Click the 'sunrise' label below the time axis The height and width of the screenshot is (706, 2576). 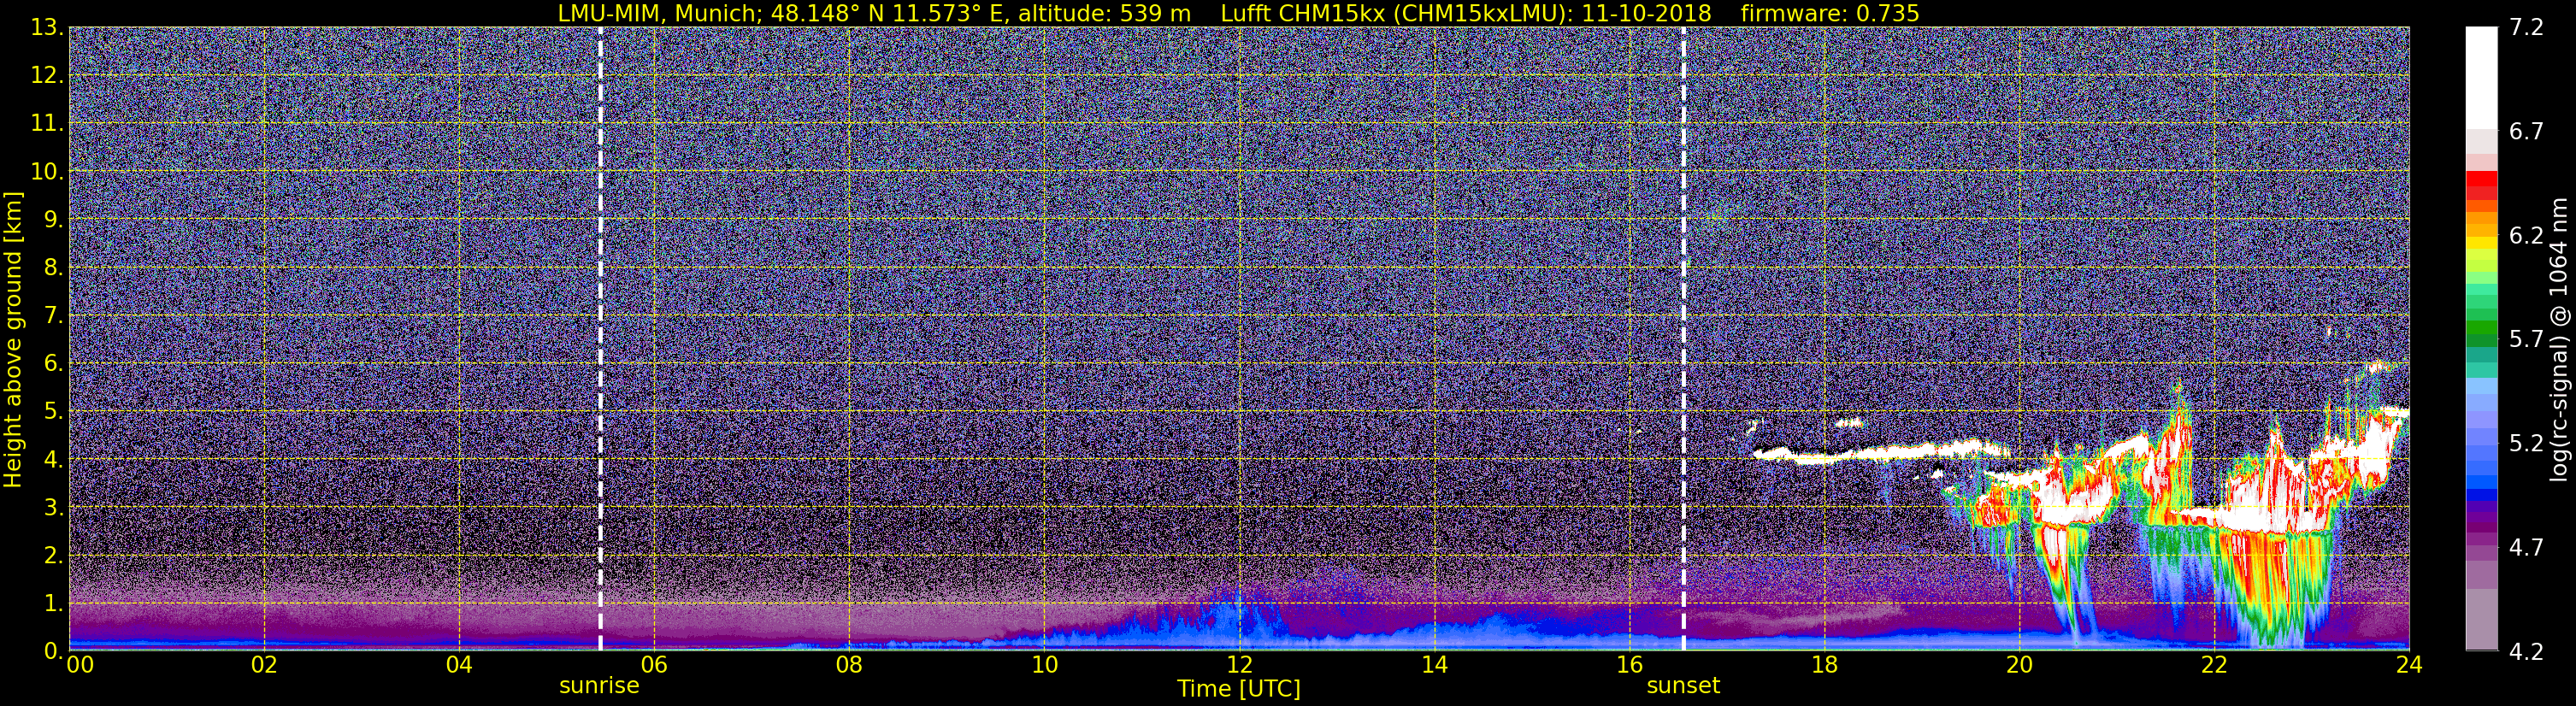click(599, 686)
